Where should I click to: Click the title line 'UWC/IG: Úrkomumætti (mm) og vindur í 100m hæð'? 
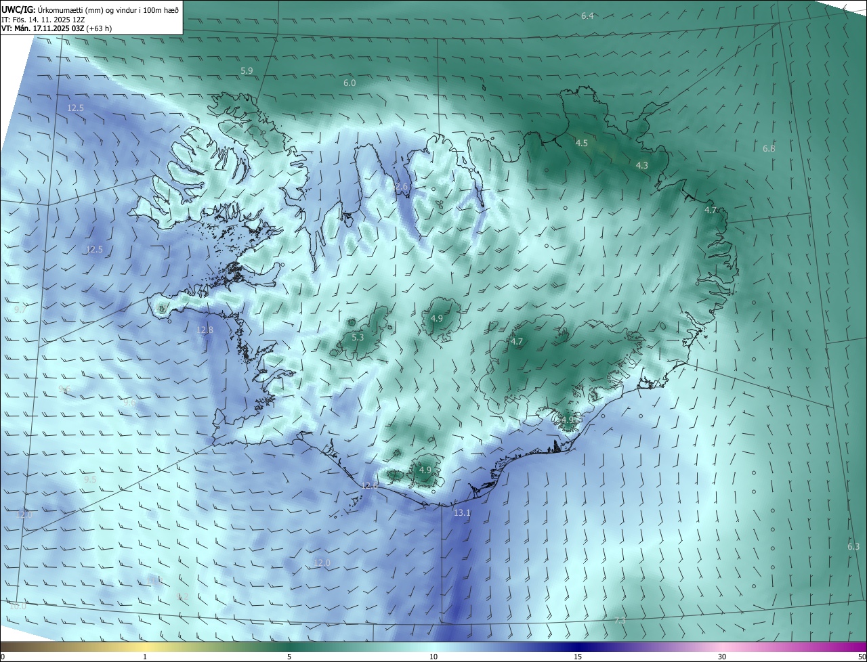point(90,10)
